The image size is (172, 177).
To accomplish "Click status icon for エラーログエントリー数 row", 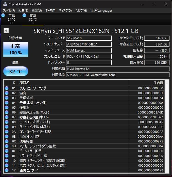I will (7, 156).
